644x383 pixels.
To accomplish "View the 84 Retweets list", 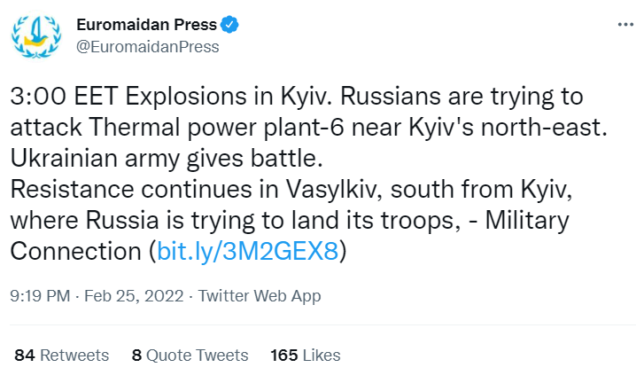I will [62, 355].
